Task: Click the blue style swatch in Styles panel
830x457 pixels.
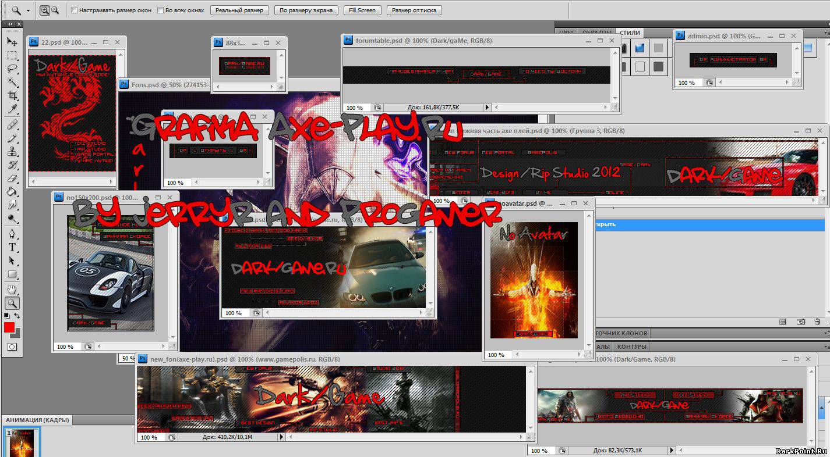Action: pyautogui.click(x=640, y=48)
